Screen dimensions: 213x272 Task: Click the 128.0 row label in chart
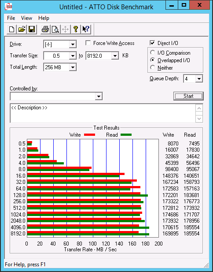pyautogui.click(x=19, y=195)
